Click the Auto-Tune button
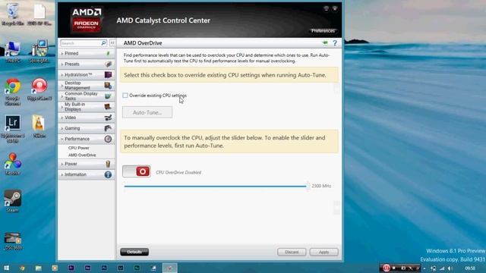The width and height of the screenshot is (486, 273). pyautogui.click(x=147, y=112)
